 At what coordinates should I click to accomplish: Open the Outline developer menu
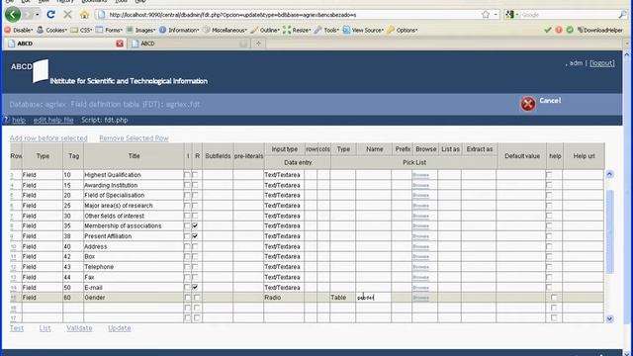pyautogui.click(x=265, y=30)
